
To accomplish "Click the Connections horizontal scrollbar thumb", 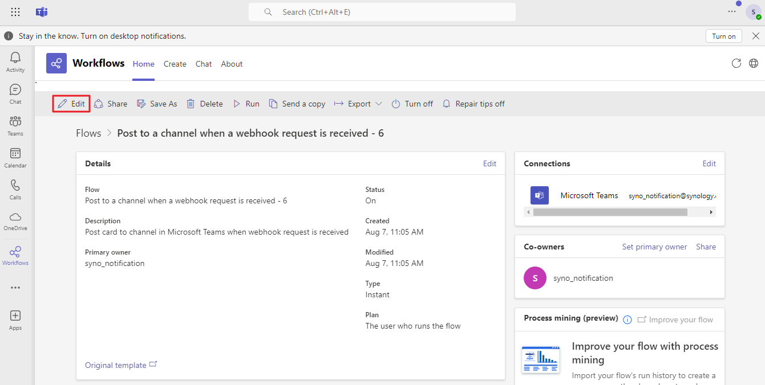I will coord(610,212).
